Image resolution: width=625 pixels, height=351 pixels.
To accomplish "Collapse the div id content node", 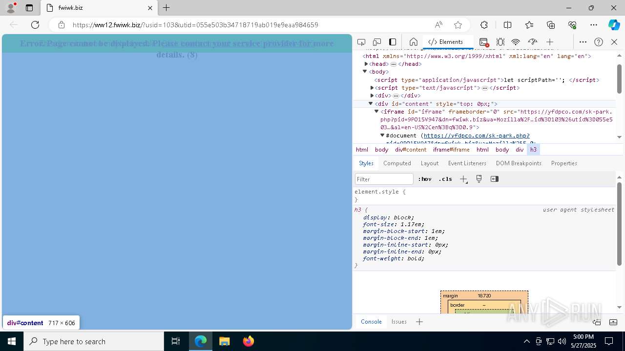I will [371, 104].
